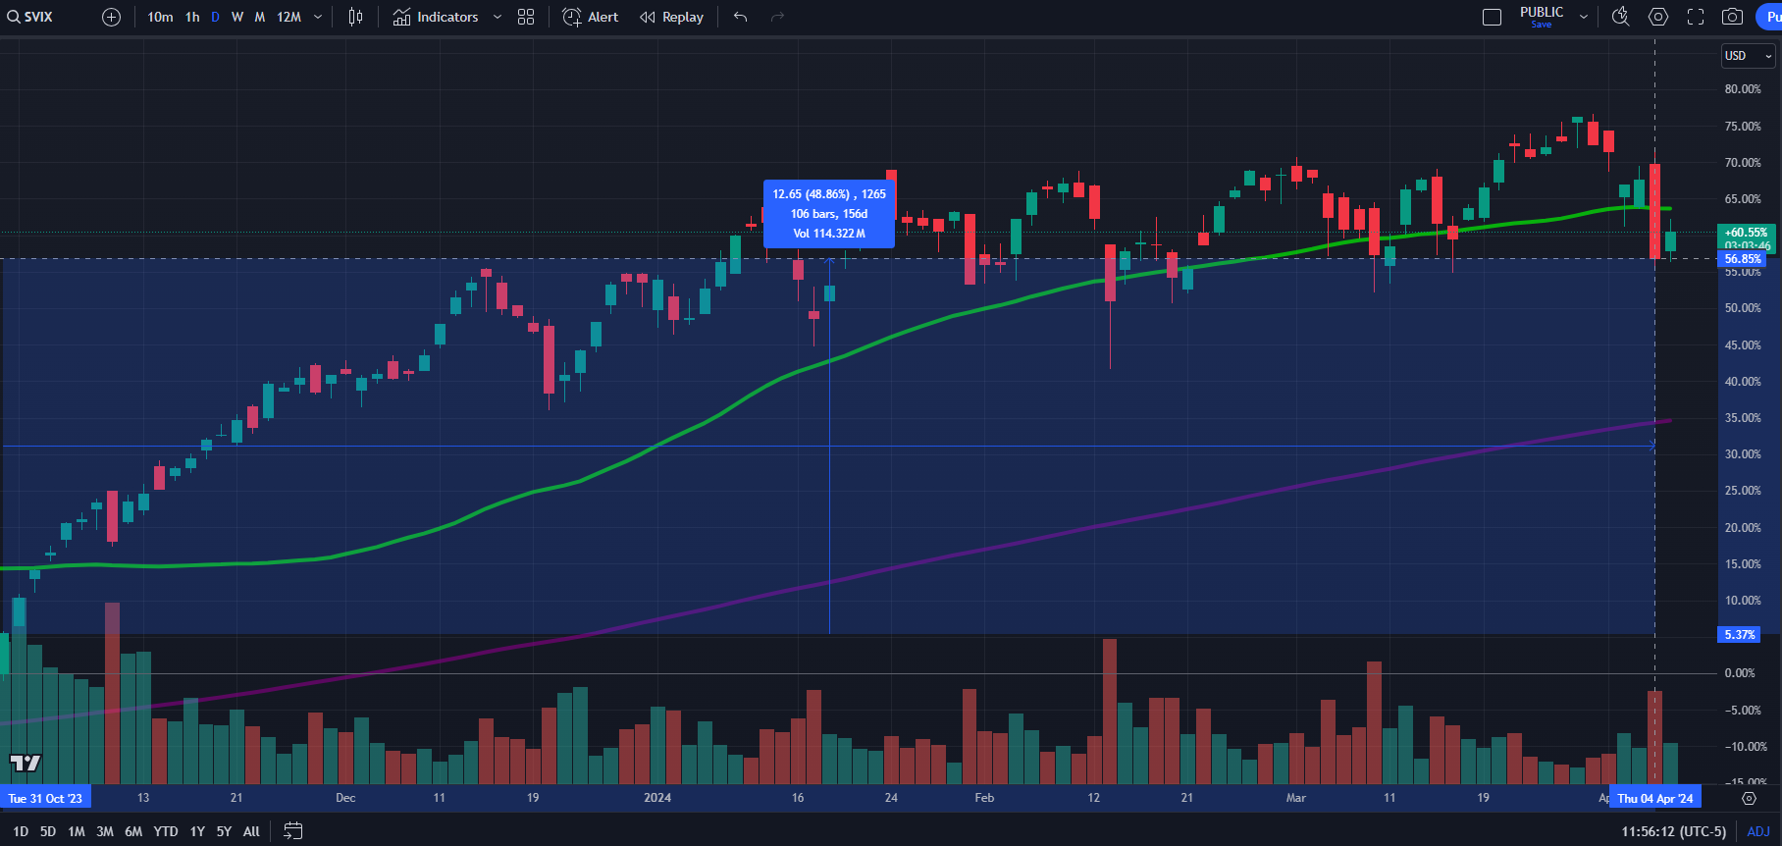Click the Alert button
This screenshot has width=1782, height=846.
tap(591, 17)
